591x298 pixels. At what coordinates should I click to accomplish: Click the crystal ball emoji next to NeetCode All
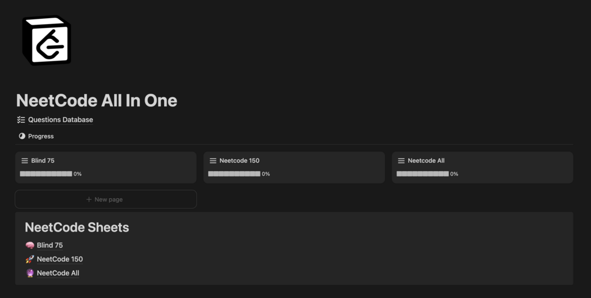29,273
